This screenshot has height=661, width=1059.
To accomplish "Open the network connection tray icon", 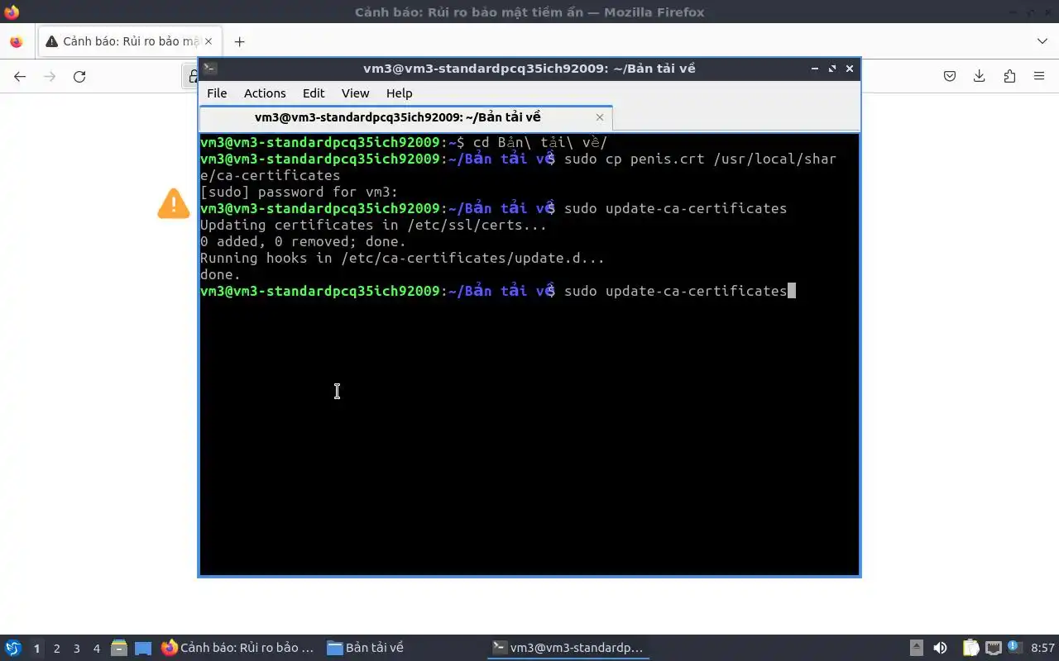I will pyautogui.click(x=993, y=648).
